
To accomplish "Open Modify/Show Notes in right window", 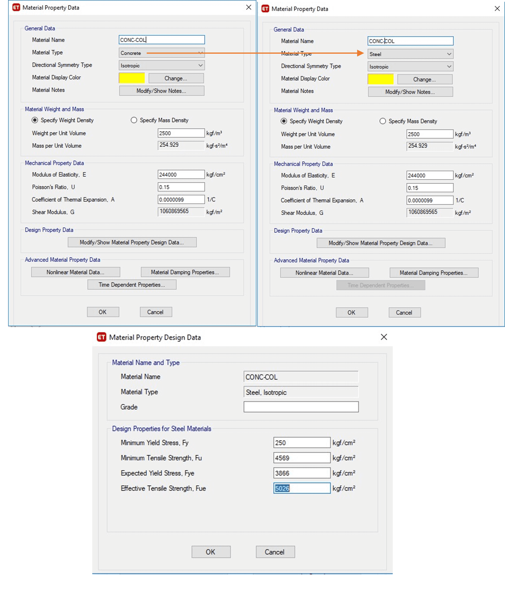I will pos(410,92).
